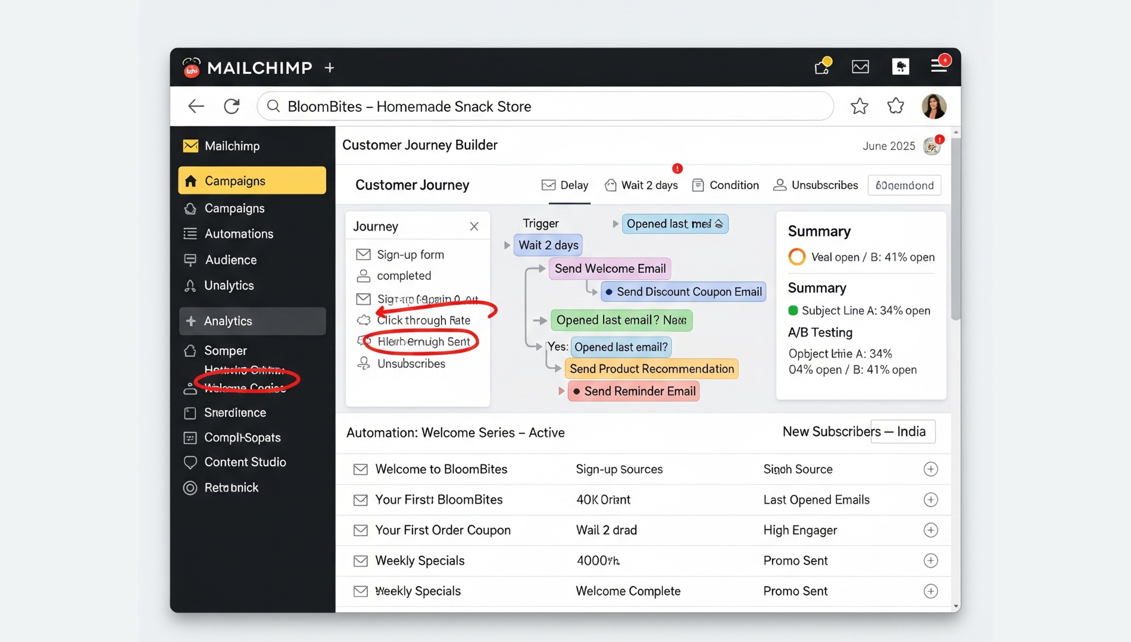Expand Weekly Specials Welcome Complete row

pos(930,591)
